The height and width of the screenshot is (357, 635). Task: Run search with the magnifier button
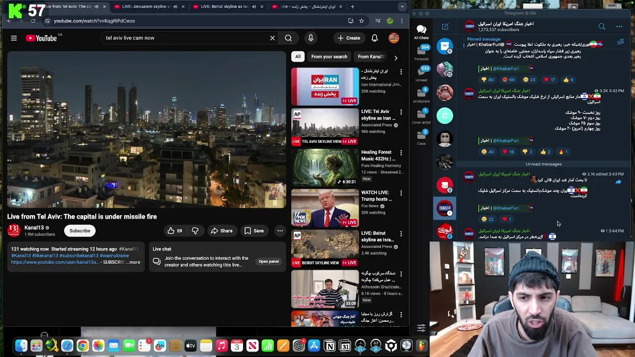(x=288, y=38)
